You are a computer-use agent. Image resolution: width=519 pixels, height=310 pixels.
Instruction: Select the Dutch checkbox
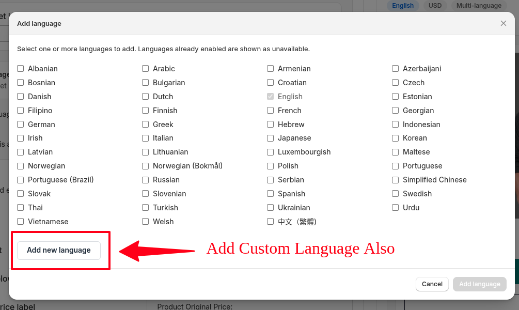coord(145,97)
